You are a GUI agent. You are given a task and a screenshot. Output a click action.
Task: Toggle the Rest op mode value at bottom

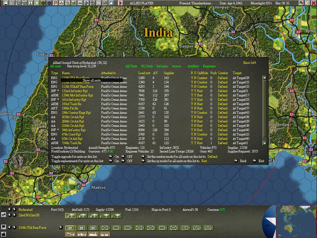204,161
